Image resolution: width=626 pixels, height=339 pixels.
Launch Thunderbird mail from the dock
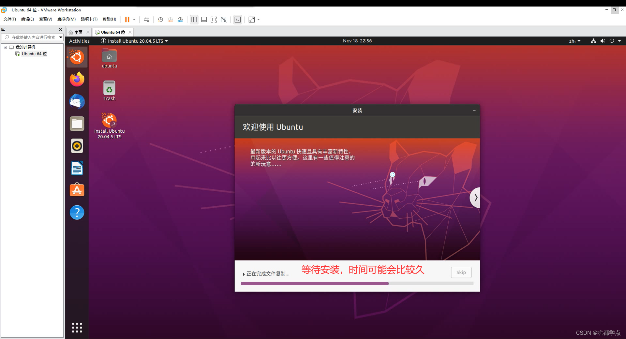pyautogui.click(x=77, y=101)
